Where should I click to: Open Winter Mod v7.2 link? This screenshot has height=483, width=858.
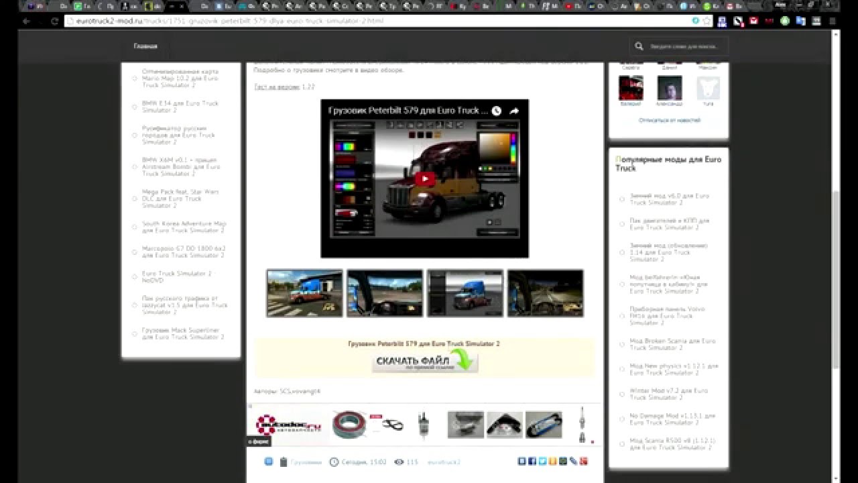[x=669, y=394]
